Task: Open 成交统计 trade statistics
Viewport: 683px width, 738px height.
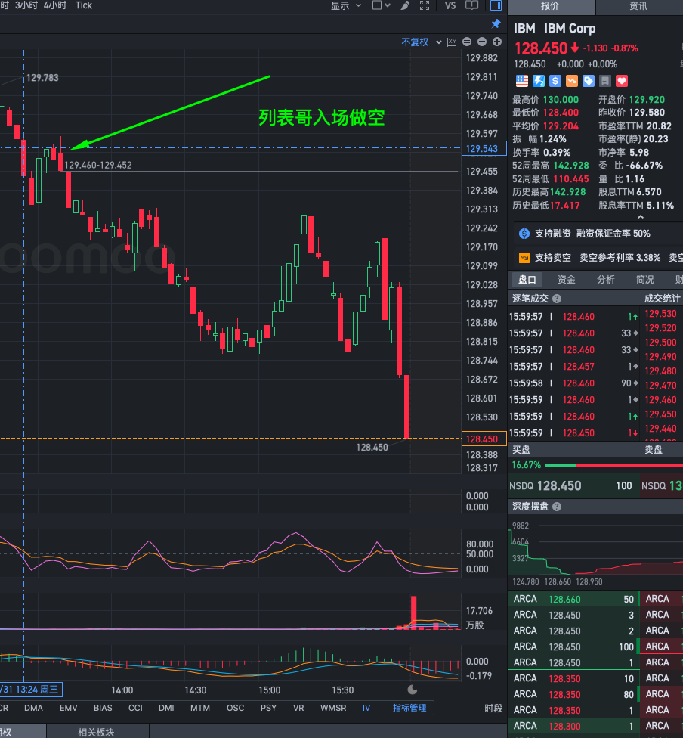Action: pos(663,299)
